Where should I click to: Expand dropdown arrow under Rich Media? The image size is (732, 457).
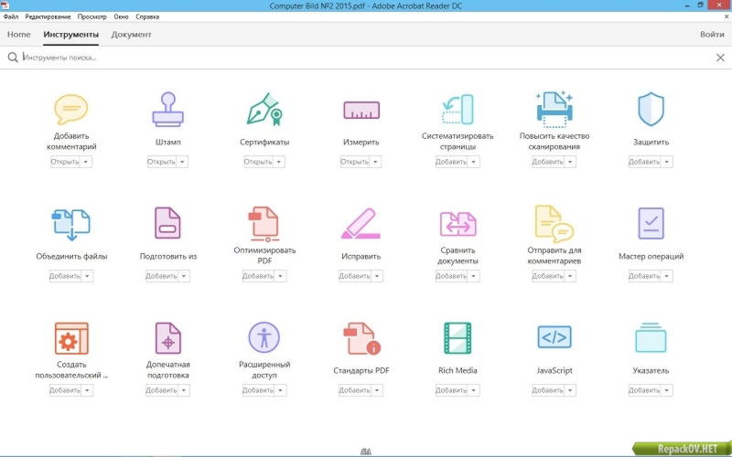tap(474, 390)
